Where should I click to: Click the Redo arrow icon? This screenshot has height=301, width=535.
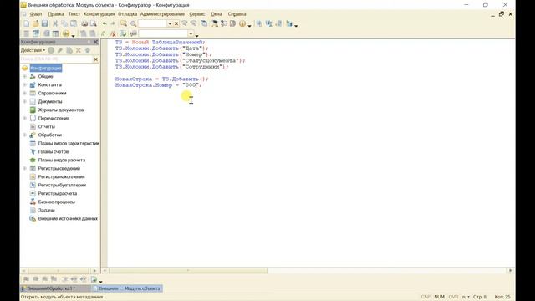pos(113,23)
